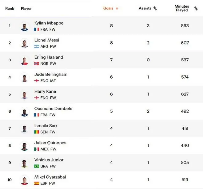Screen dimensions: 203x189
Task: Open Vinicius Junior's profile link
Action: click(49, 160)
